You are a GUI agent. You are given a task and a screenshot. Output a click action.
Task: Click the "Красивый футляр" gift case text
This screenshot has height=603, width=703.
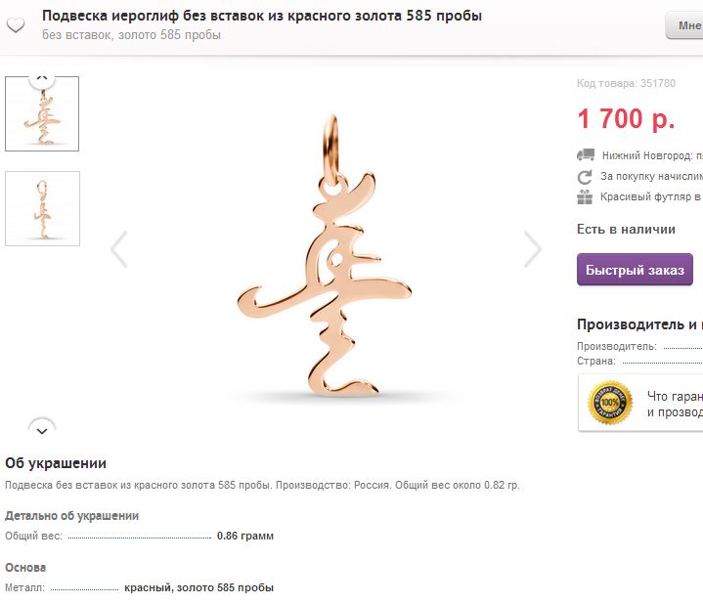tap(651, 197)
